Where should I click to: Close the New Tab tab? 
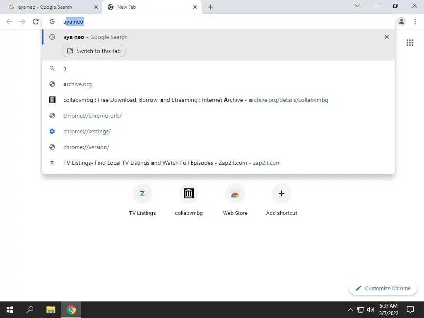pyautogui.click(x=195, y=7)
